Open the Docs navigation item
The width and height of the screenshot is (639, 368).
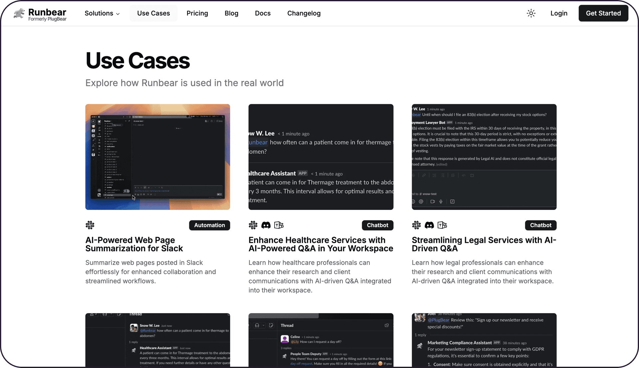(x=263, y=13)
